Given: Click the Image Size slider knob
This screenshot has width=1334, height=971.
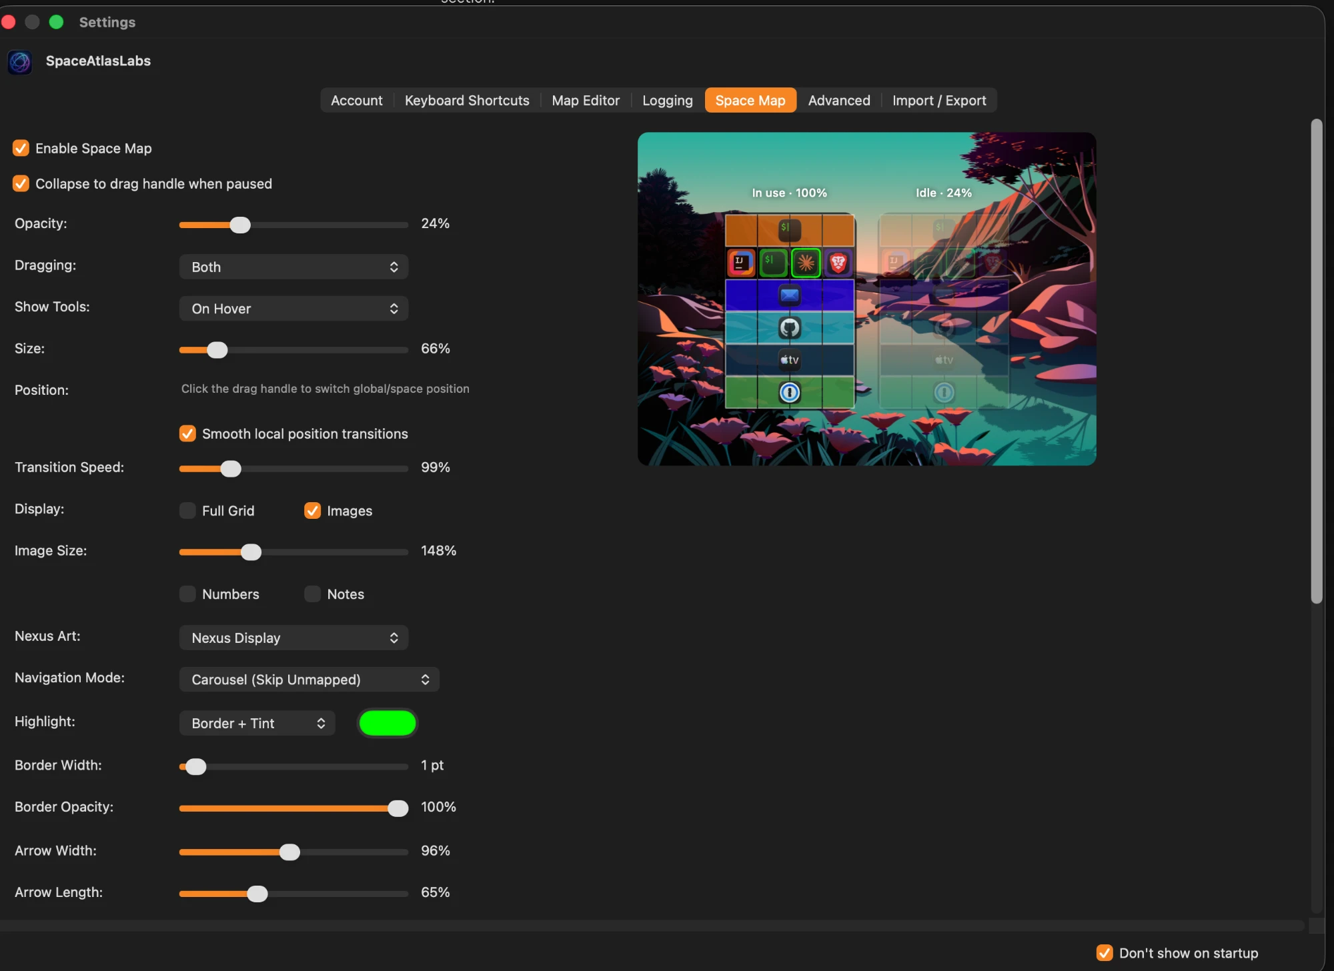Looking at the screenshot, I should click(x=251, y=552).
